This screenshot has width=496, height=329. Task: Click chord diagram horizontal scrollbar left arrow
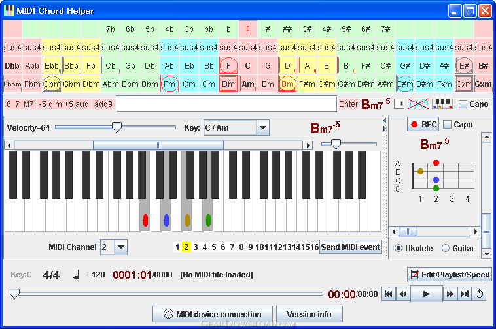point(394,232)
